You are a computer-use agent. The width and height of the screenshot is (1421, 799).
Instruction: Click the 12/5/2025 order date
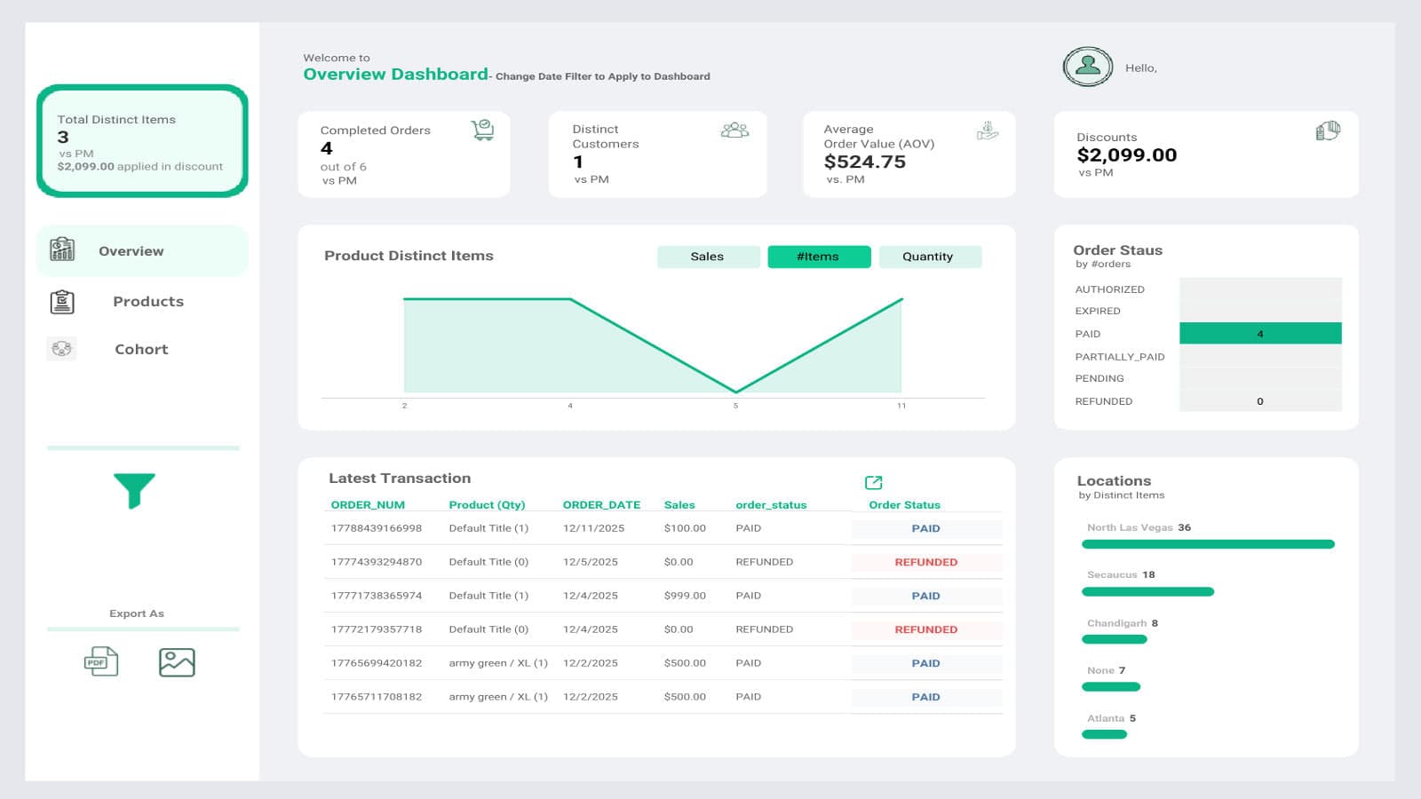(x=590, y=562)
